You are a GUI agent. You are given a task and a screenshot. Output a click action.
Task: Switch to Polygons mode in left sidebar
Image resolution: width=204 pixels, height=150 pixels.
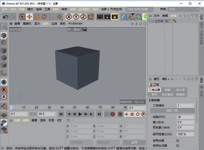point(4,65)
